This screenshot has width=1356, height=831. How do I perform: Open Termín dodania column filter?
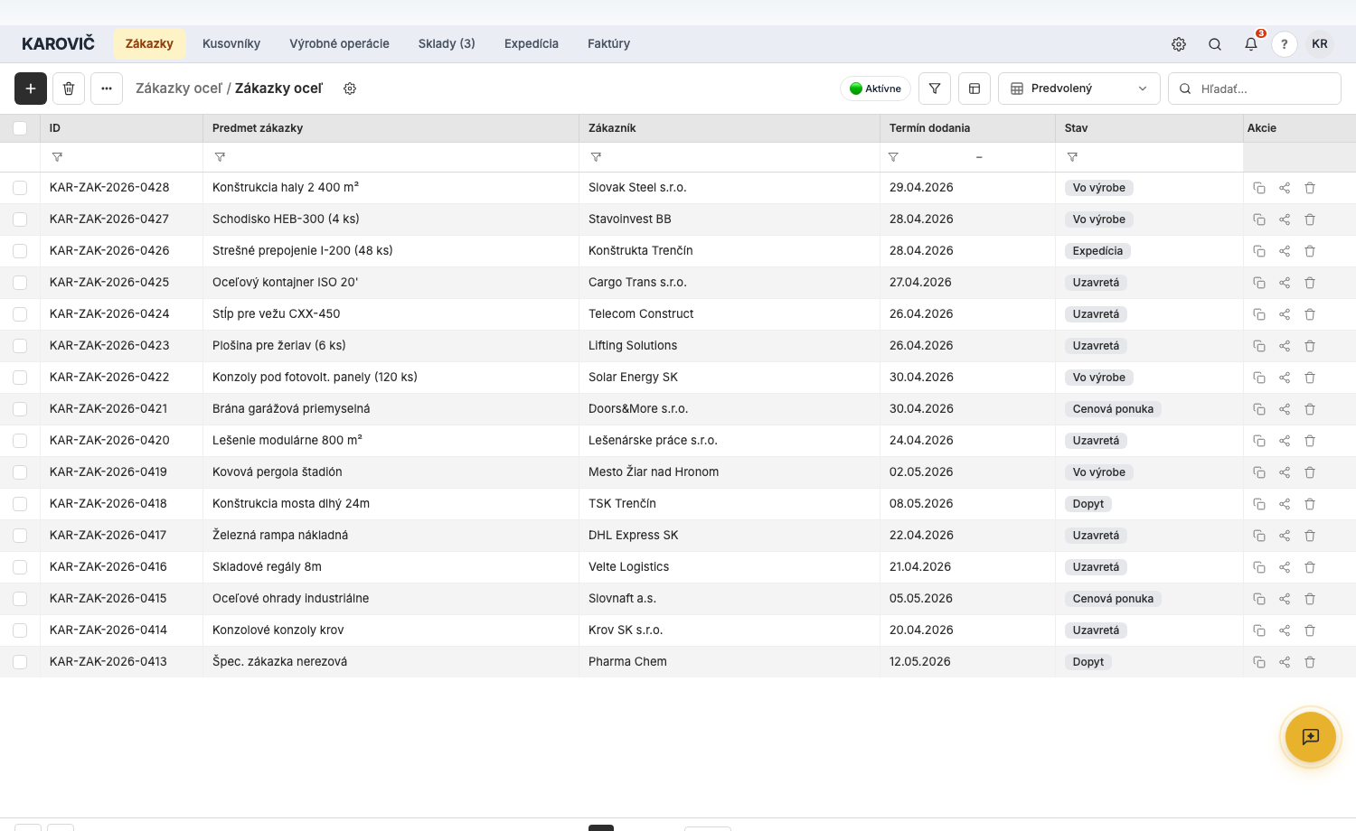[893, 157]
